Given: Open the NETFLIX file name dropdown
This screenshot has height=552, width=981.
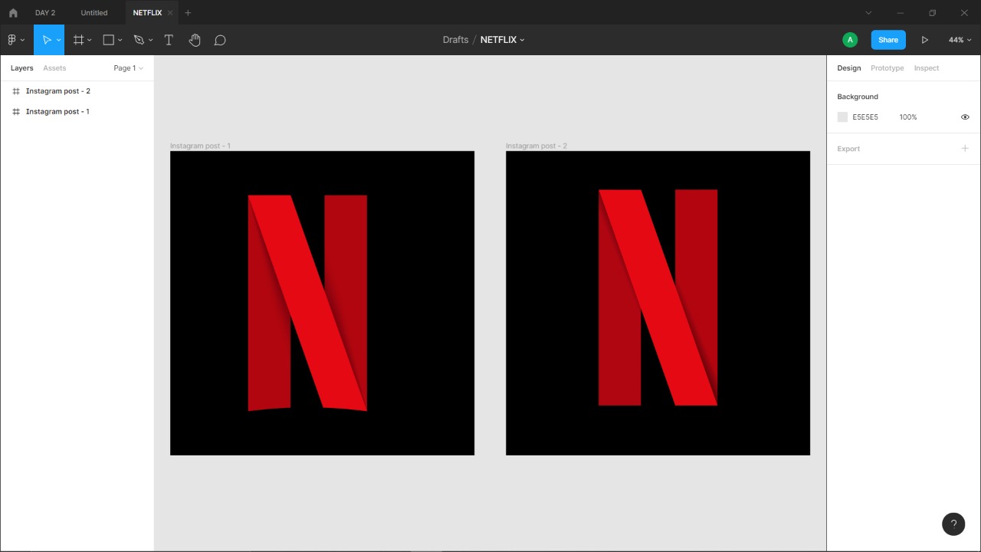Looking at the screenshot, I should click(x=523, y=40).
